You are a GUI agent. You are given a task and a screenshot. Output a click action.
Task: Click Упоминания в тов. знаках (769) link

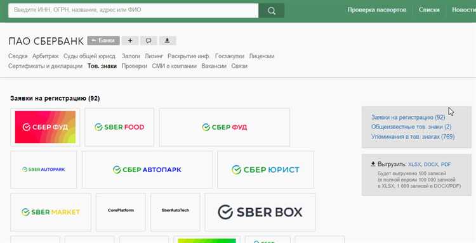[x=413, y=137]
